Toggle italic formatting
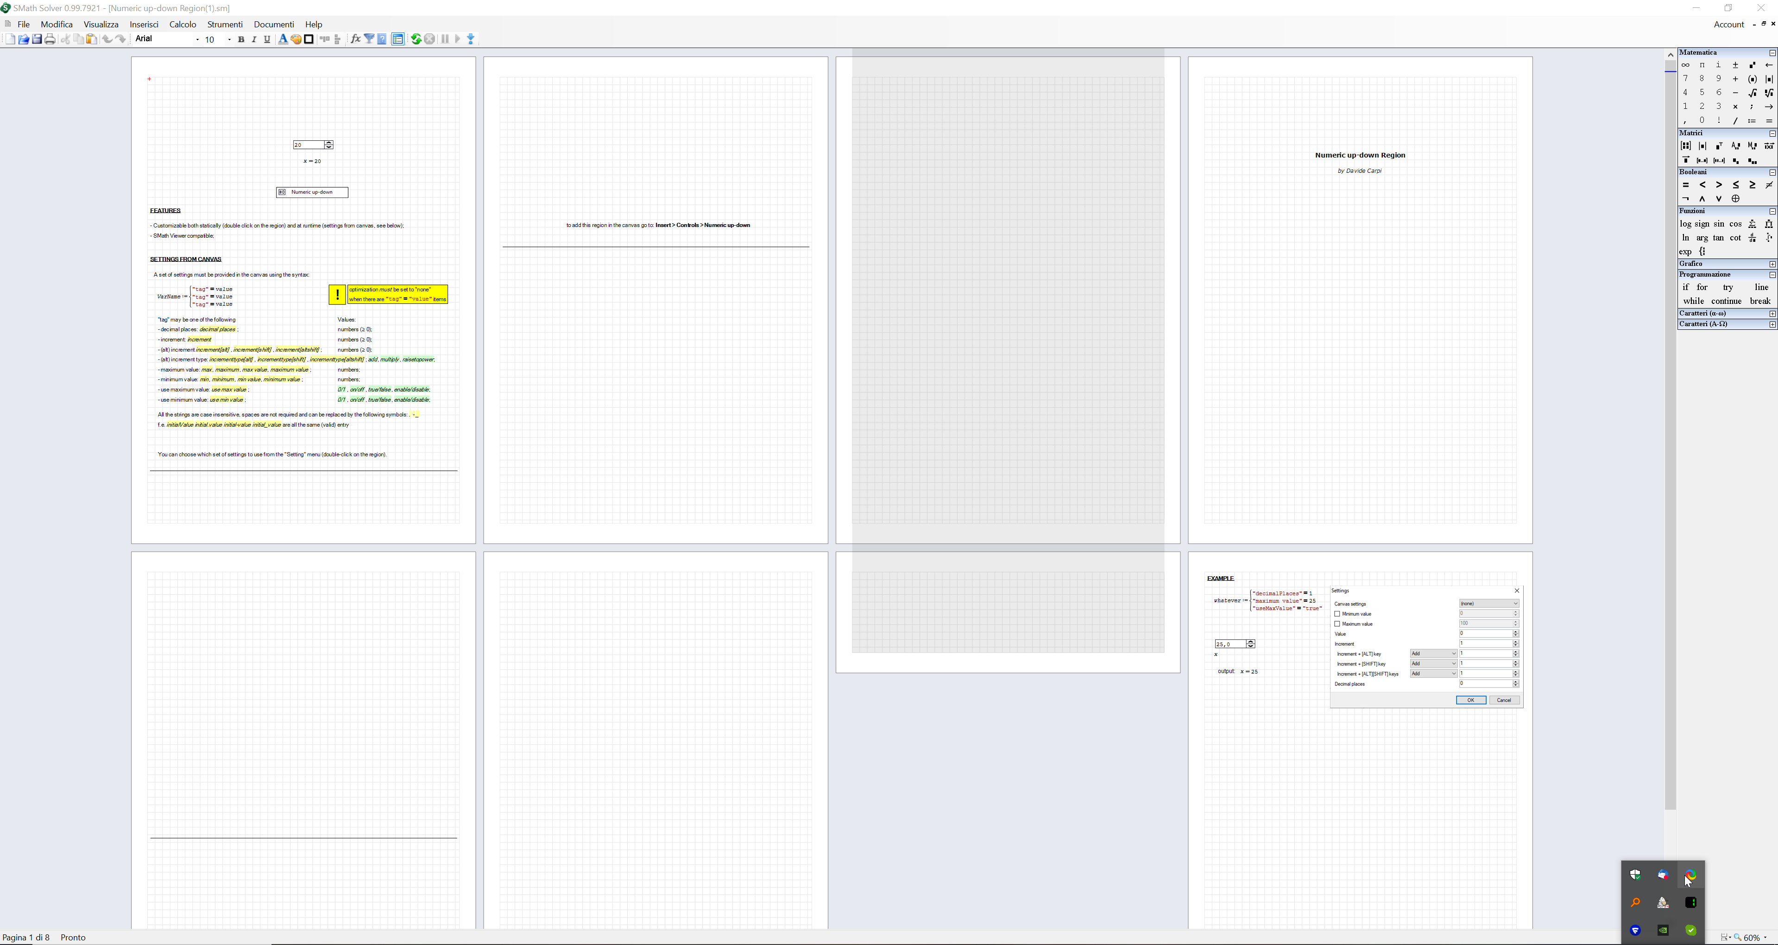Screen dimensions: 1778x945 (x=254, y=39)
